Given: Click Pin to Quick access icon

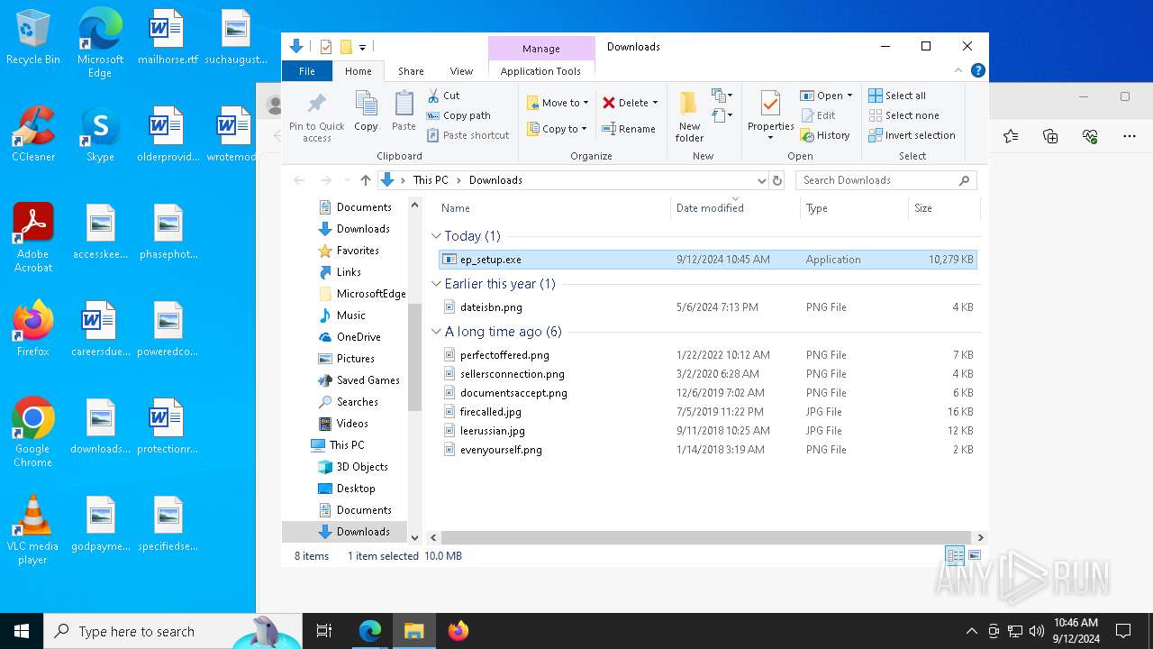Looking at the screenshot, I should (x=316, y=116).
